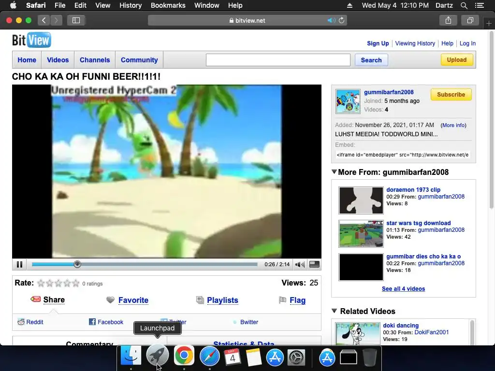The image size is (495, 371).
Task: Pause the video with the pause button
Action: pos(19,264)
